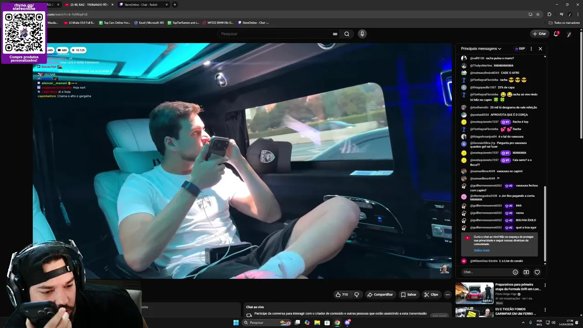Open YouTube notifications bell
The image size is (583, 328).
click(x=556, y=34)
